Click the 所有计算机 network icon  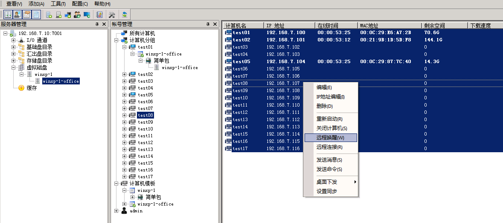click(x=125, y=33)
